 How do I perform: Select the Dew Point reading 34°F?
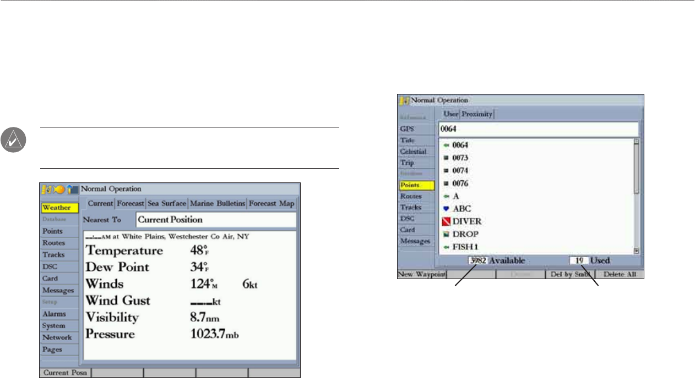(x=199, y=268)
